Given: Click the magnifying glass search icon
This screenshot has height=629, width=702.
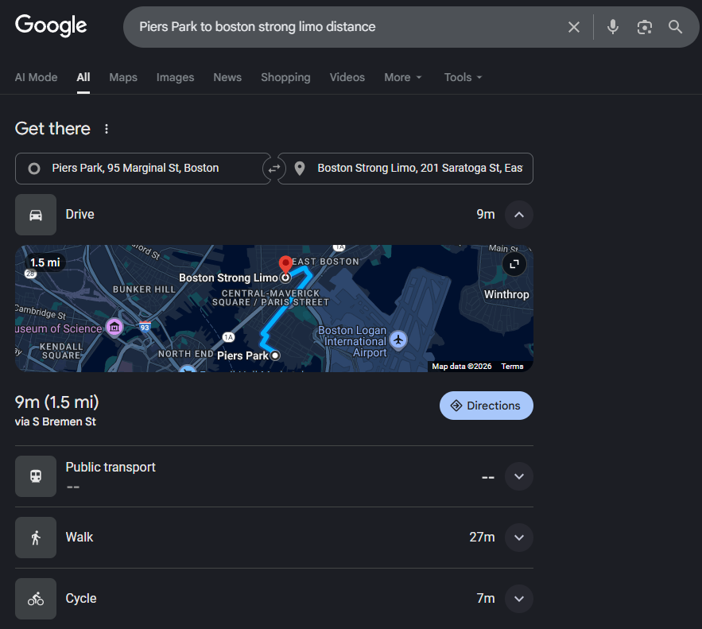Looking at the screenshot, I should pos(675,27).
